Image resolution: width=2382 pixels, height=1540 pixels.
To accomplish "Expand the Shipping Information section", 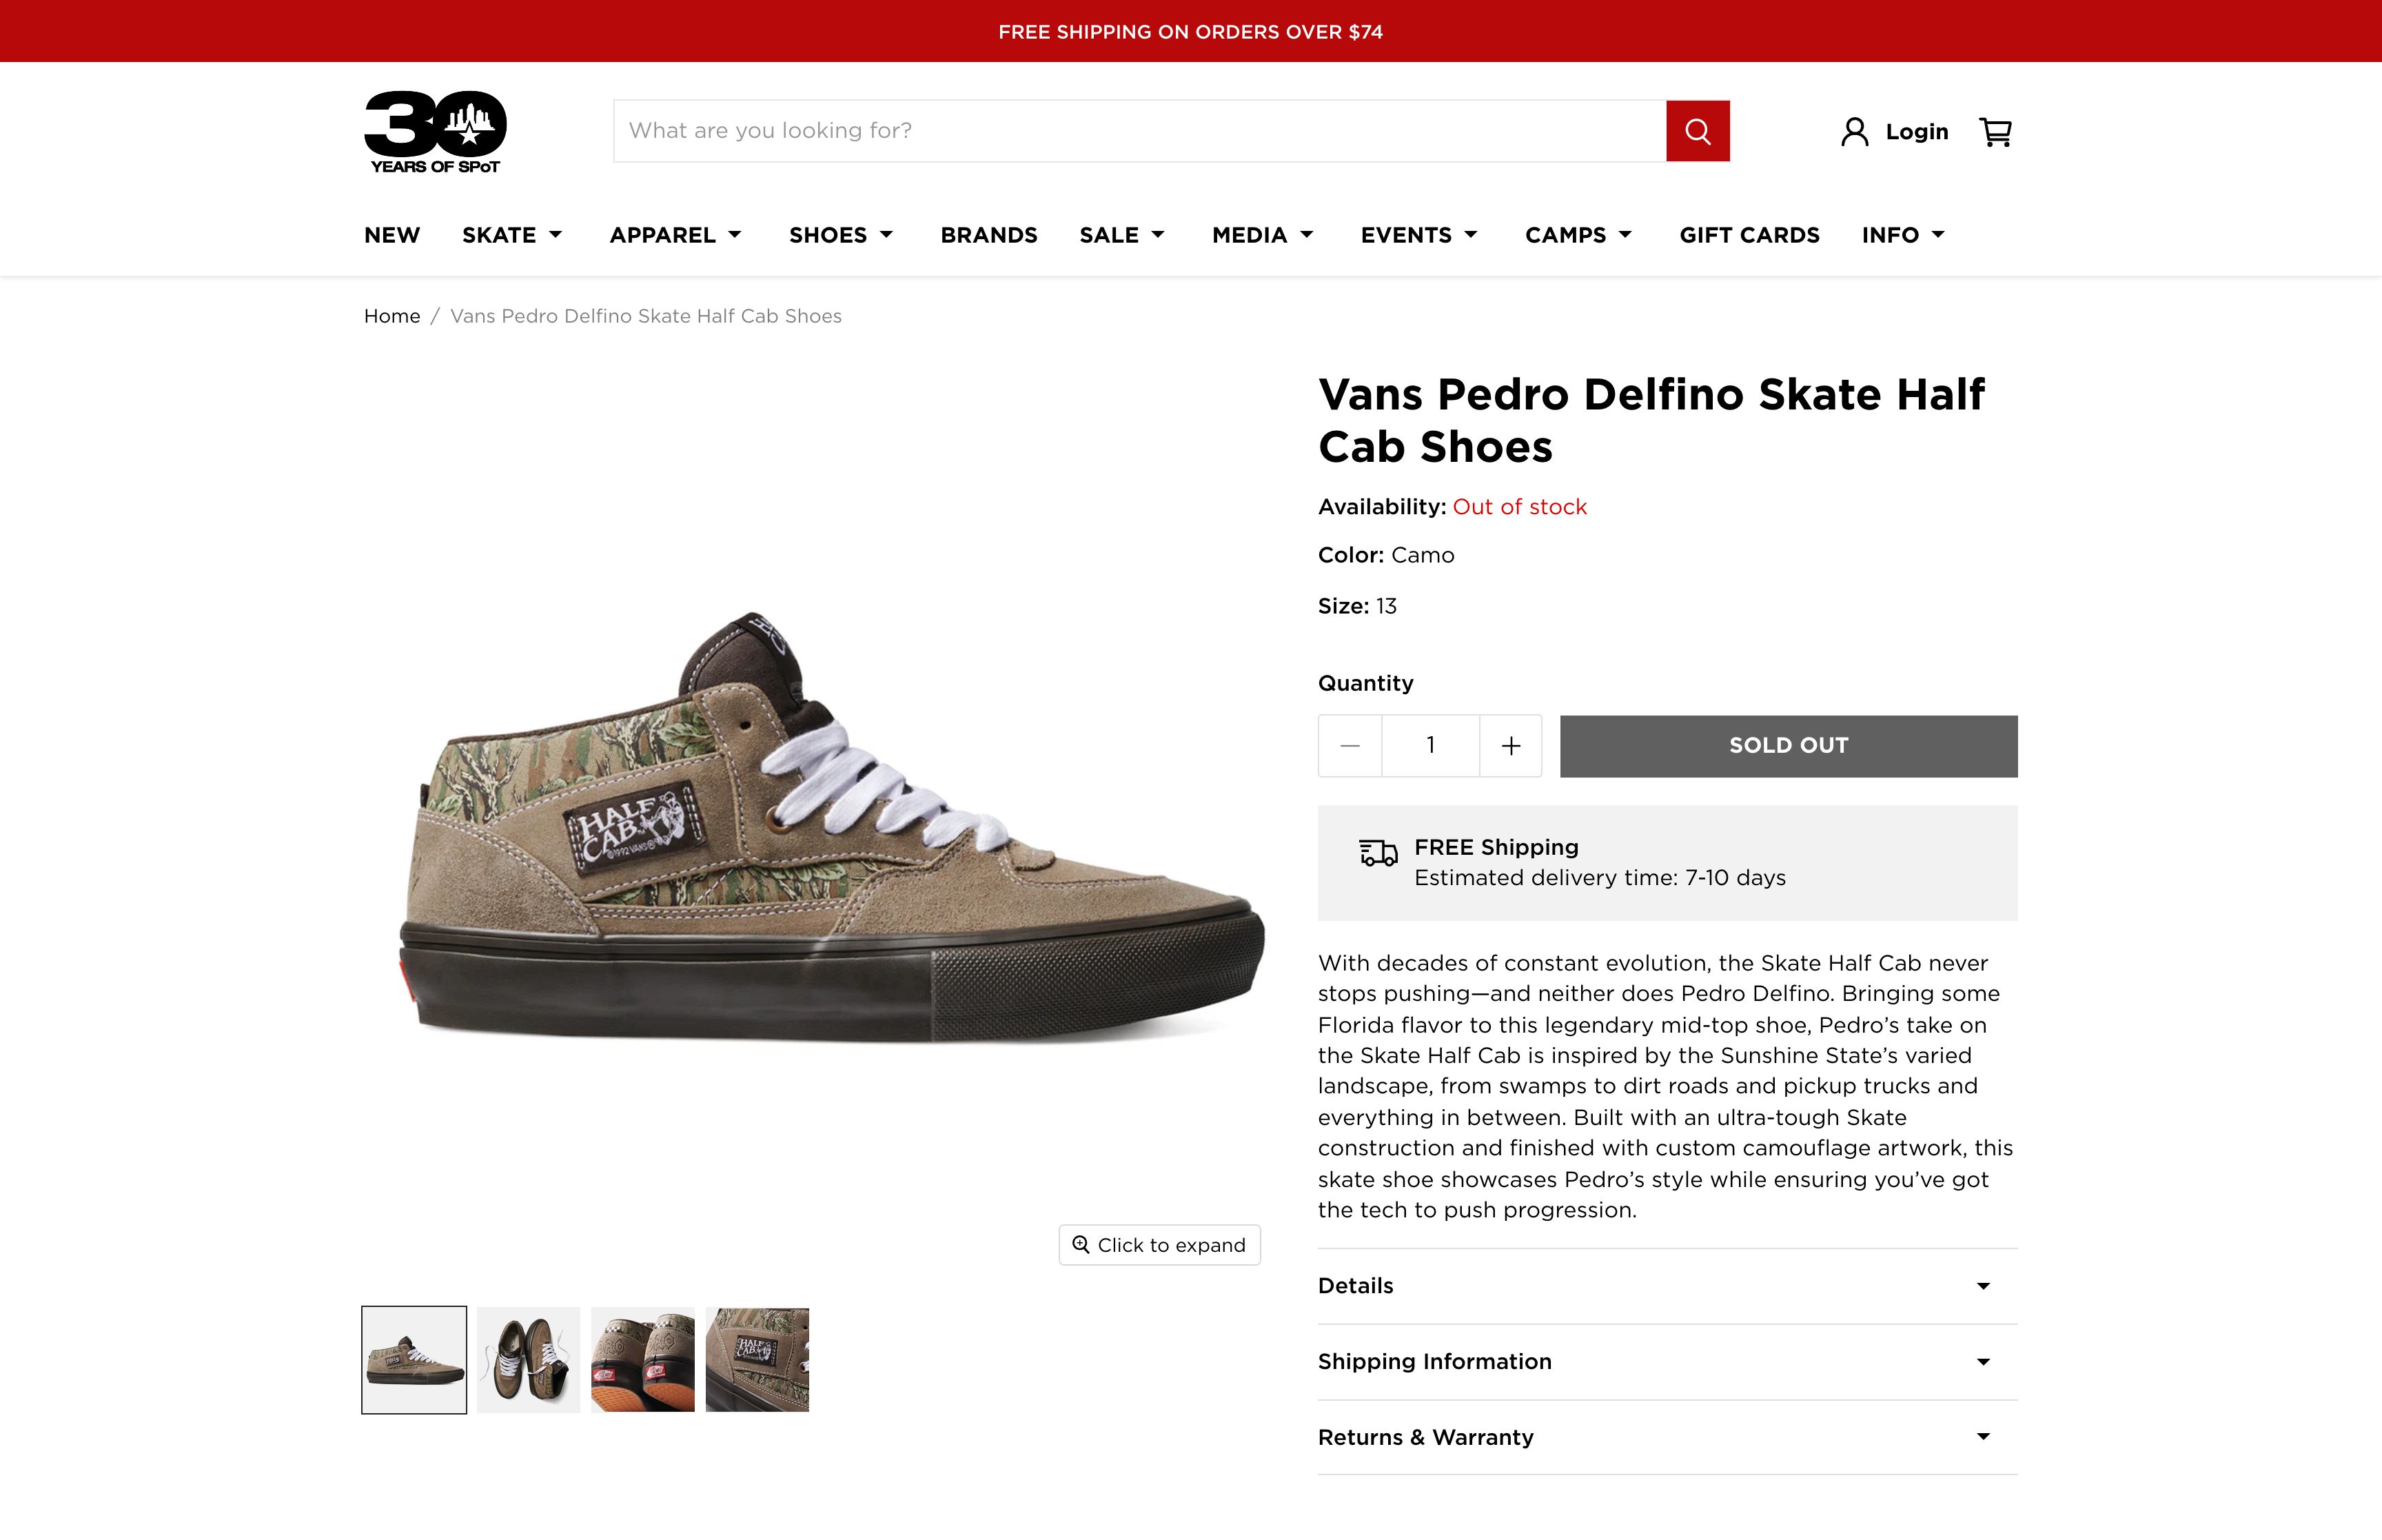I will 1667,1362.
